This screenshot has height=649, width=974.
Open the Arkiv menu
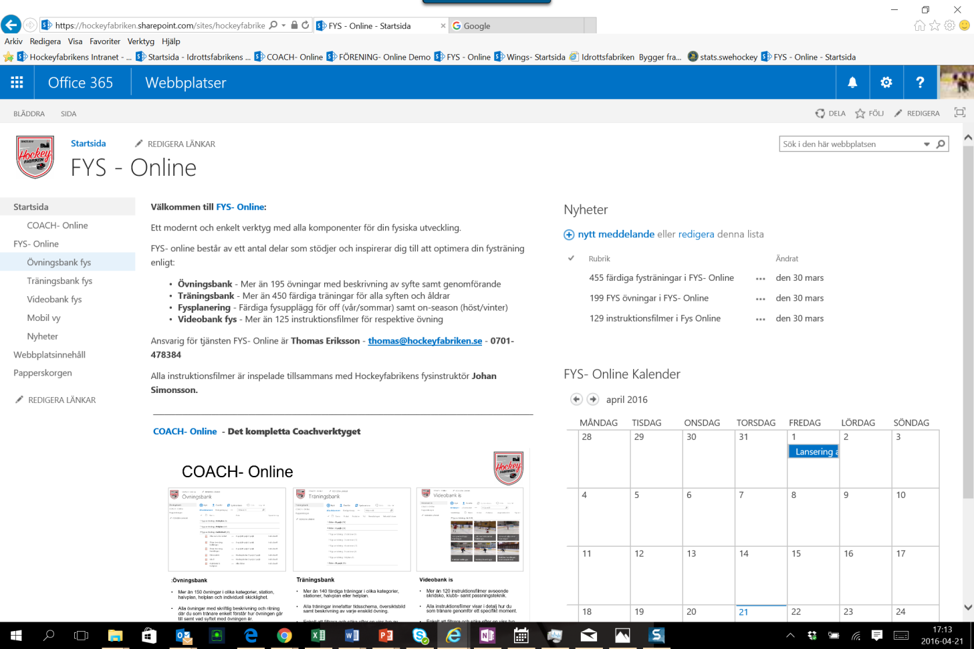(x=13, y=41)
